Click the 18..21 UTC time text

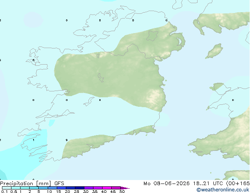point(208,184)
